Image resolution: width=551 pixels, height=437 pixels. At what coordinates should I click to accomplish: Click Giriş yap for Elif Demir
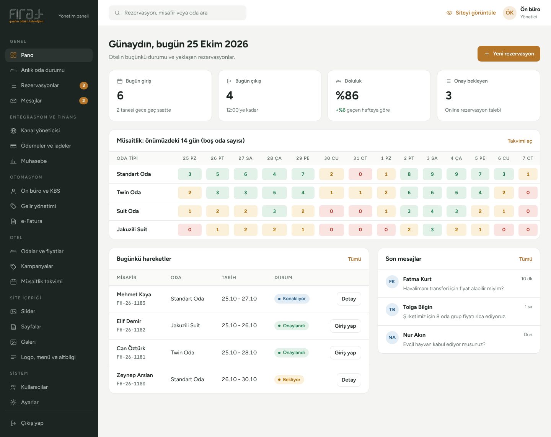tap(345, 326)
